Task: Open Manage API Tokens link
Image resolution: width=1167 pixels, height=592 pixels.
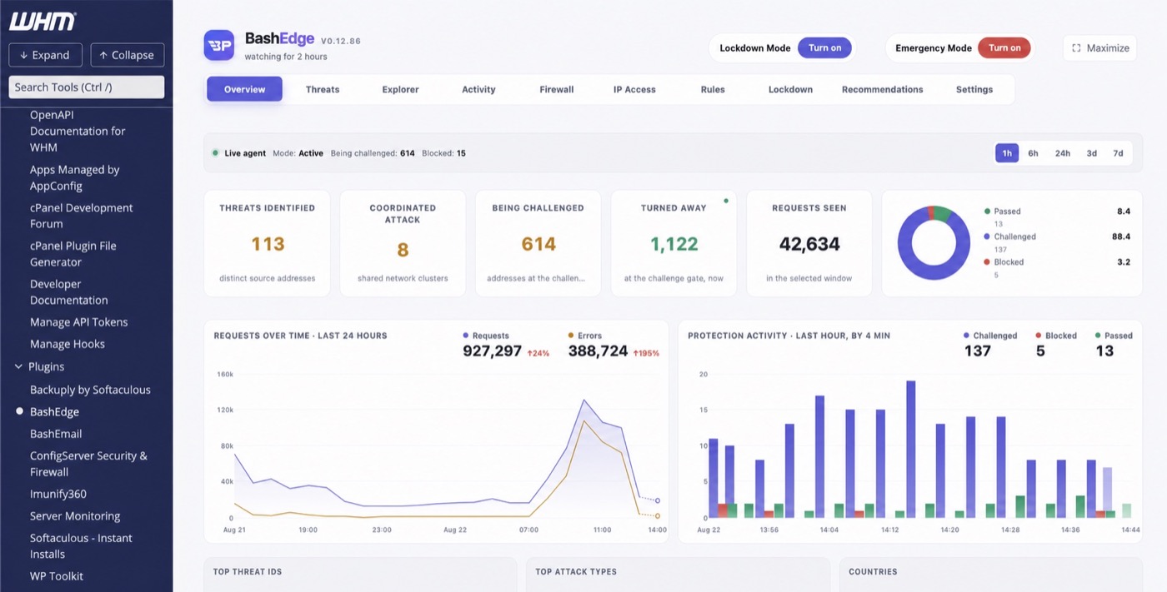Action: [79, 322]
